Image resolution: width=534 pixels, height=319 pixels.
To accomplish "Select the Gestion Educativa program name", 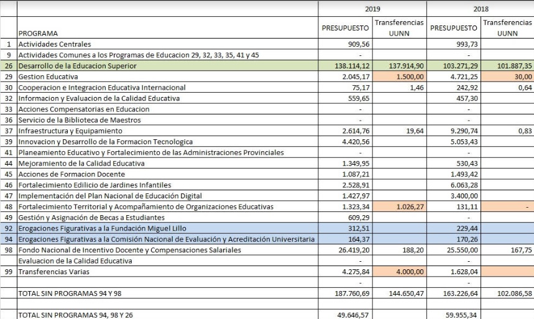I will point(40,76).
